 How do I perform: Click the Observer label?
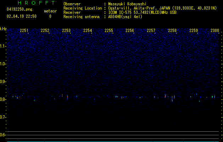(72, 4)
